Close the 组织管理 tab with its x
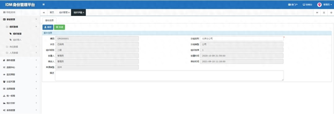This screenshot has width=334, height=114. click(69, 13)
